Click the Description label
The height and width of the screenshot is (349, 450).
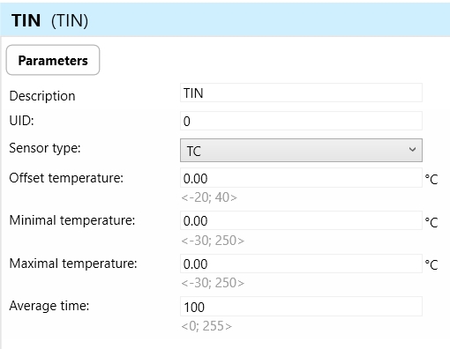click(x=42, y=96)
